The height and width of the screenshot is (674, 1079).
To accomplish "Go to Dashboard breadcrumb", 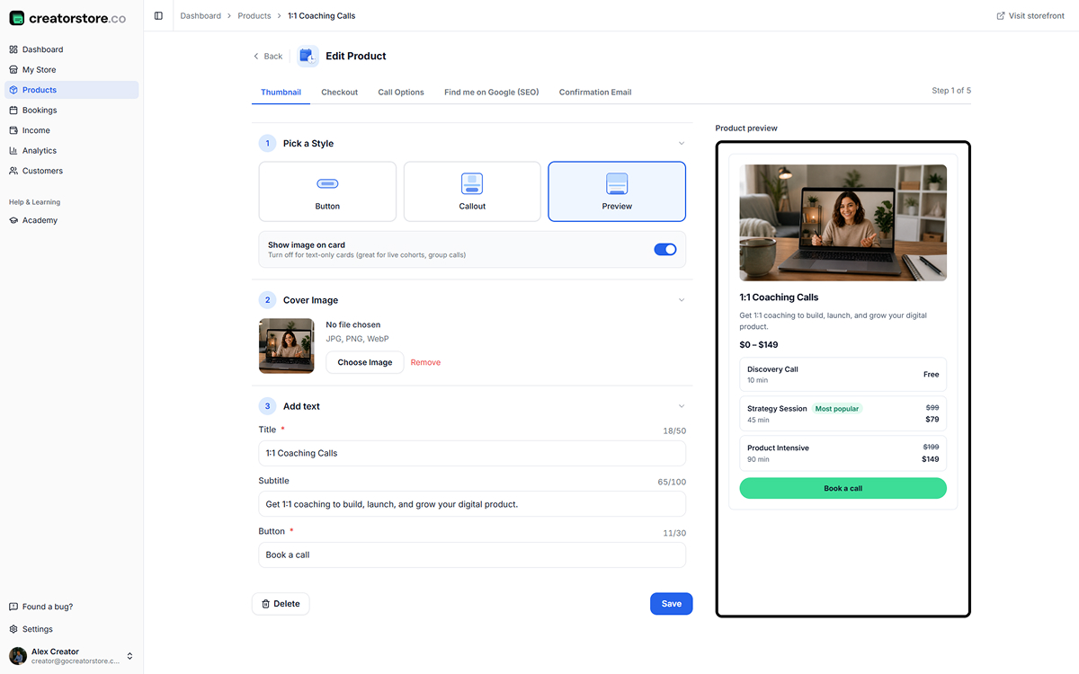I will (201, 15).
